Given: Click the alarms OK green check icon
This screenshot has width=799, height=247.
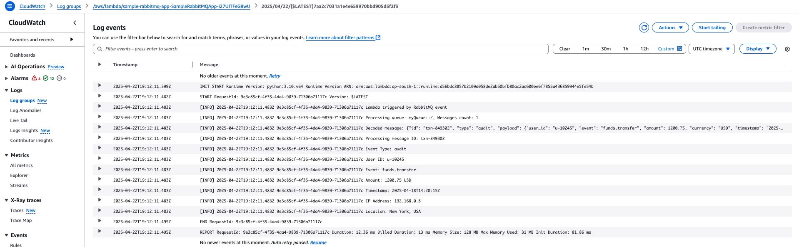Looking at the screenshot, I should [46, 78].
